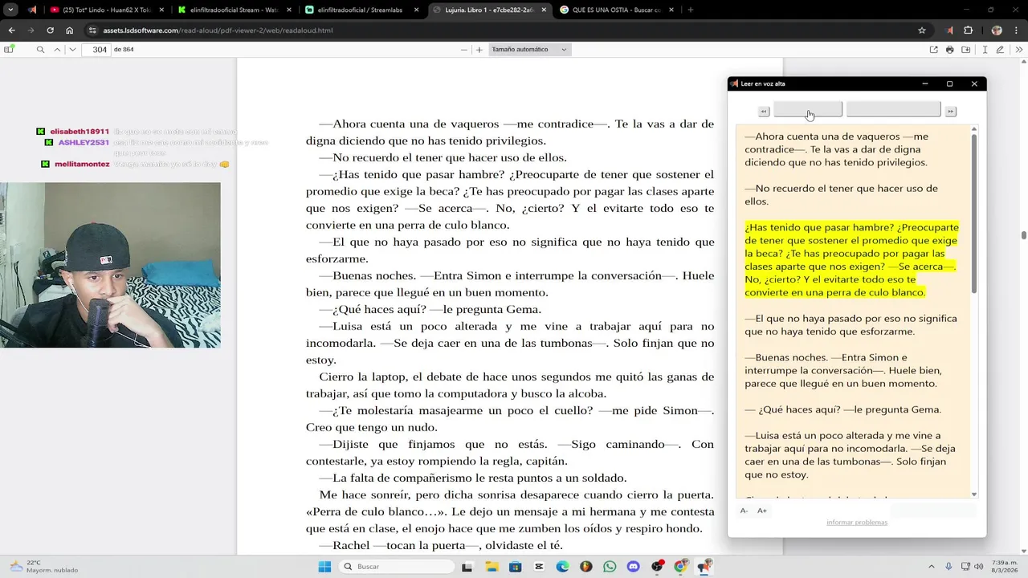Viewport: 1028px width, 578px height.
Task: Click the second wide gray read-aloud button
Action: 893,110
